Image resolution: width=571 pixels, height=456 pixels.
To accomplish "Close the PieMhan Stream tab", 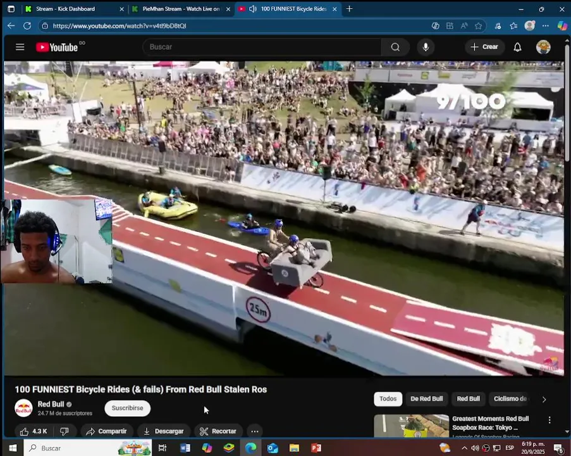I will coord(228,9).
